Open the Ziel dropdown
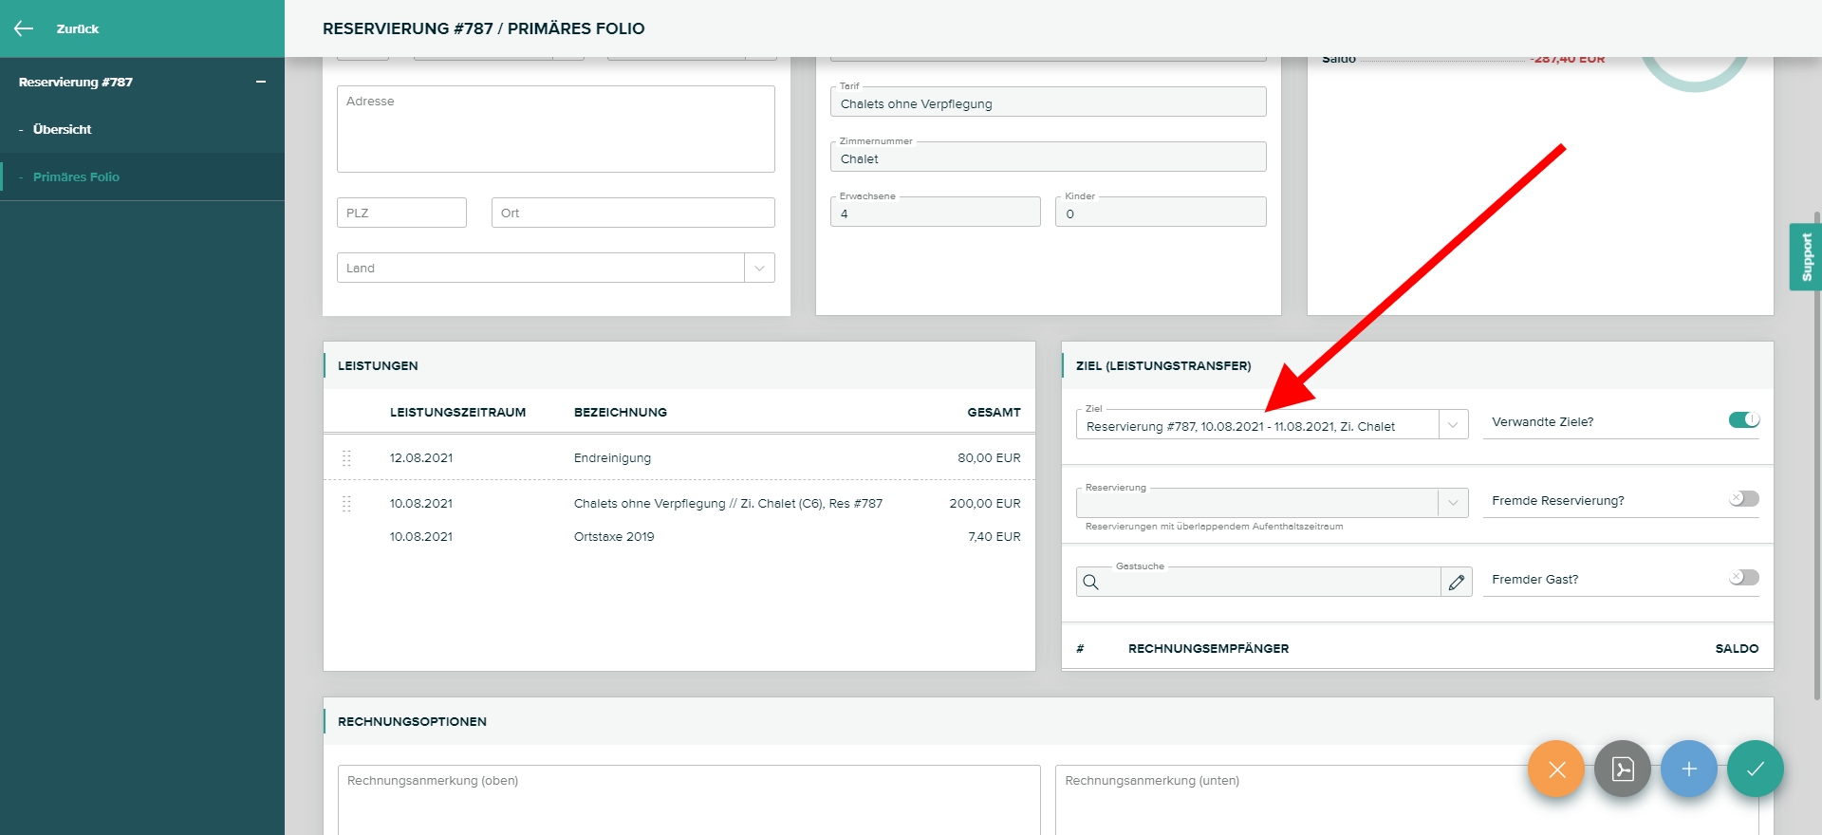This screenshot has height=835, width=1822. [1452, 425]
